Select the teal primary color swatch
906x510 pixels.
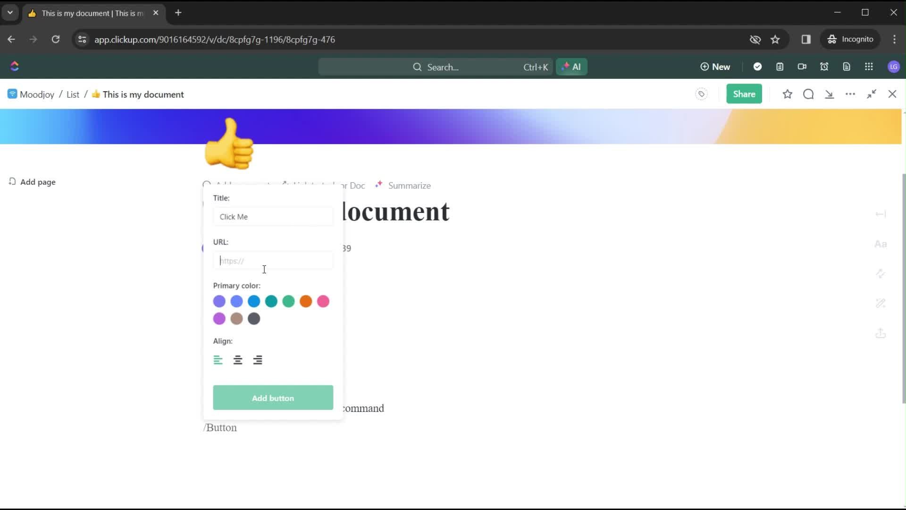pyautogui.click(x=271, y=301)
